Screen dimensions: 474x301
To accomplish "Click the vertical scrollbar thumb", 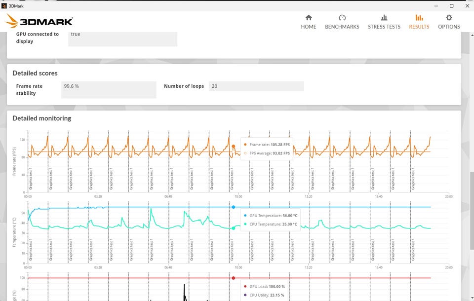I will (472, 211).
